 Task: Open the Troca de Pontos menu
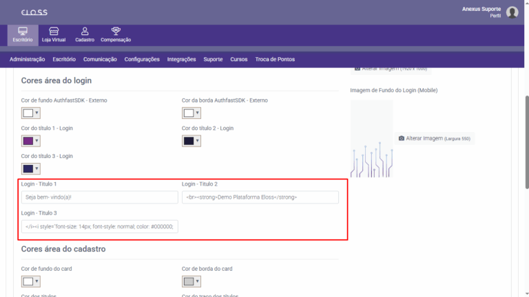[x=275, y=60]
